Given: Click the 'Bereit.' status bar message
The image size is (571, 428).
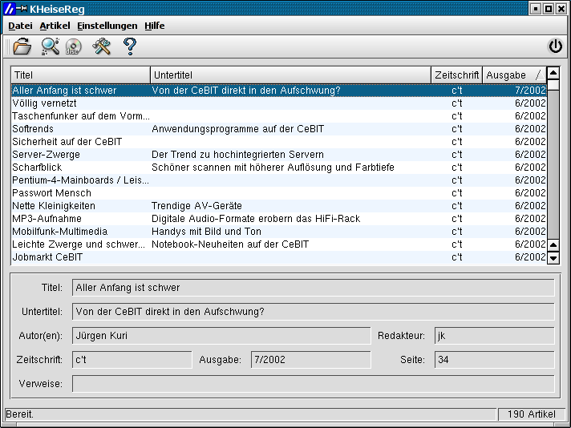Looking at the screenshot, I should pyautogui.click(x=20, y=414).
